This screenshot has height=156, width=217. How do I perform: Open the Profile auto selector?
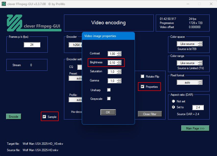click(75, 100)
